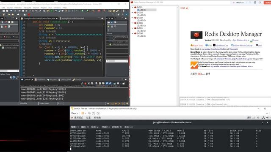This screenshot has height=152, width=271.
Task: Collapse the D-7002 connection in Redis tree
Action: [x=133, y=13]
